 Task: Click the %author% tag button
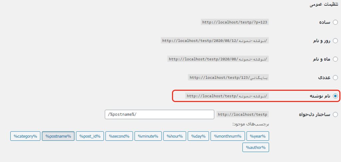tap(255, 147)
